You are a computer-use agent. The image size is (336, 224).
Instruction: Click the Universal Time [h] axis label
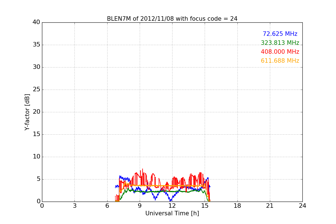point(172,213)
